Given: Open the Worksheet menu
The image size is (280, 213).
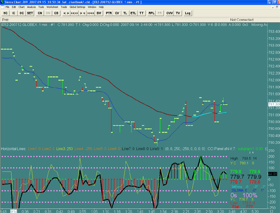Looking at the screenshot, I should click(52, 7).
